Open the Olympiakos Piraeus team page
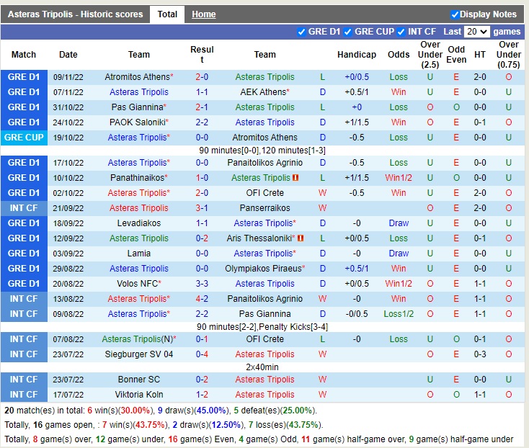Screen dimensions: 529x448 coord(262,269)
